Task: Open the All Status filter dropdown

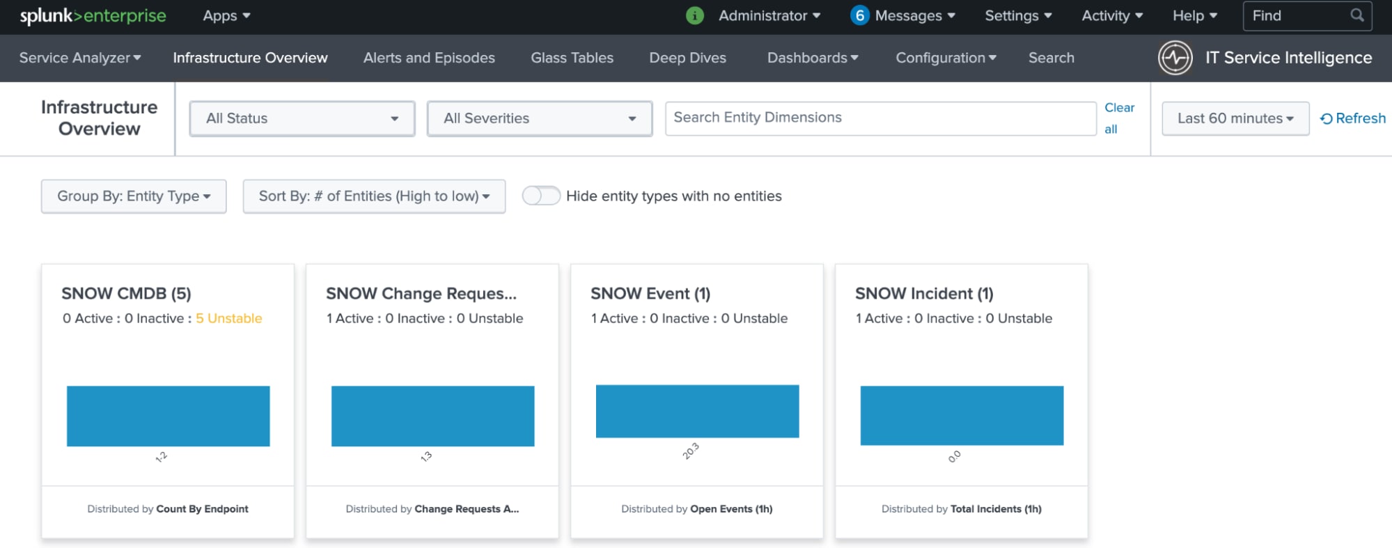Action: point(302,118)
